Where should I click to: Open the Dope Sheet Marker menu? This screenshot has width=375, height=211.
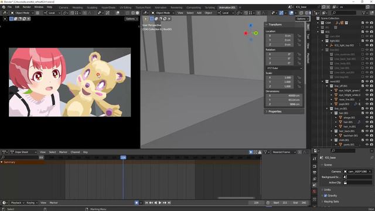pos(63,152)
